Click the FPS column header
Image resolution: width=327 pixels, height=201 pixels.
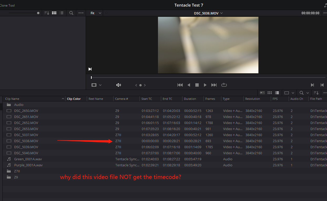point(275,99)
